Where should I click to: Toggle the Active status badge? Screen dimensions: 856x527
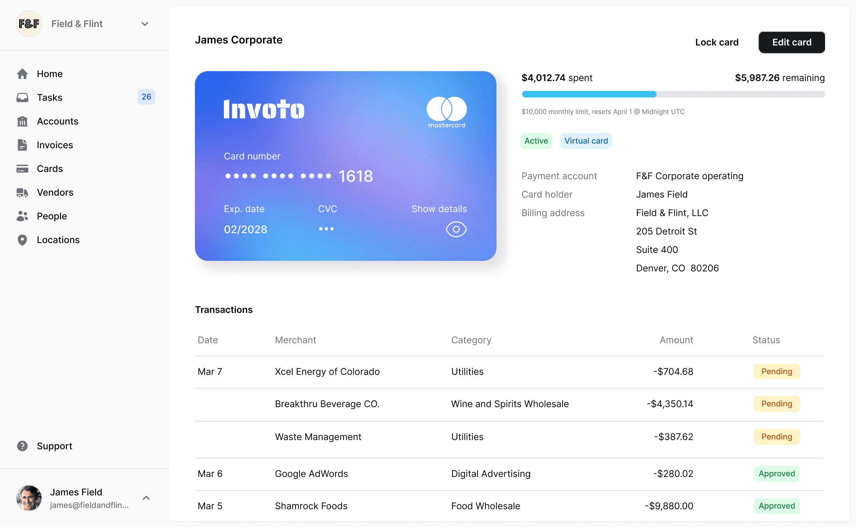[536, 141]
